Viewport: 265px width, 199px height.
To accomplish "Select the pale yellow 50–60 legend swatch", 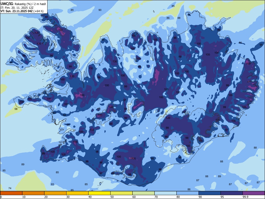I will coord(121,193).
